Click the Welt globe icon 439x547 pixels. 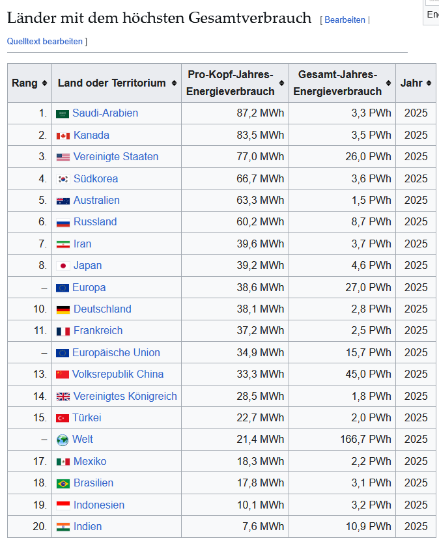(63, 440)
